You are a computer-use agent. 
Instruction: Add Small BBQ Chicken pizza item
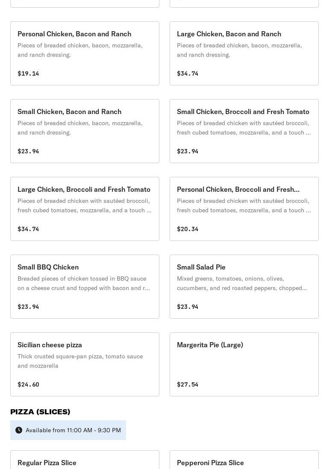[x=85, y=287]
